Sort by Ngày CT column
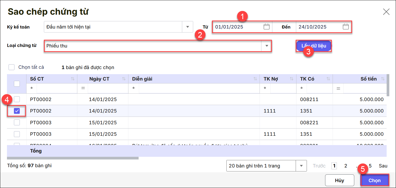Viewport: 396px width, 188px height. pyautogui.click(x=124, y=79)
